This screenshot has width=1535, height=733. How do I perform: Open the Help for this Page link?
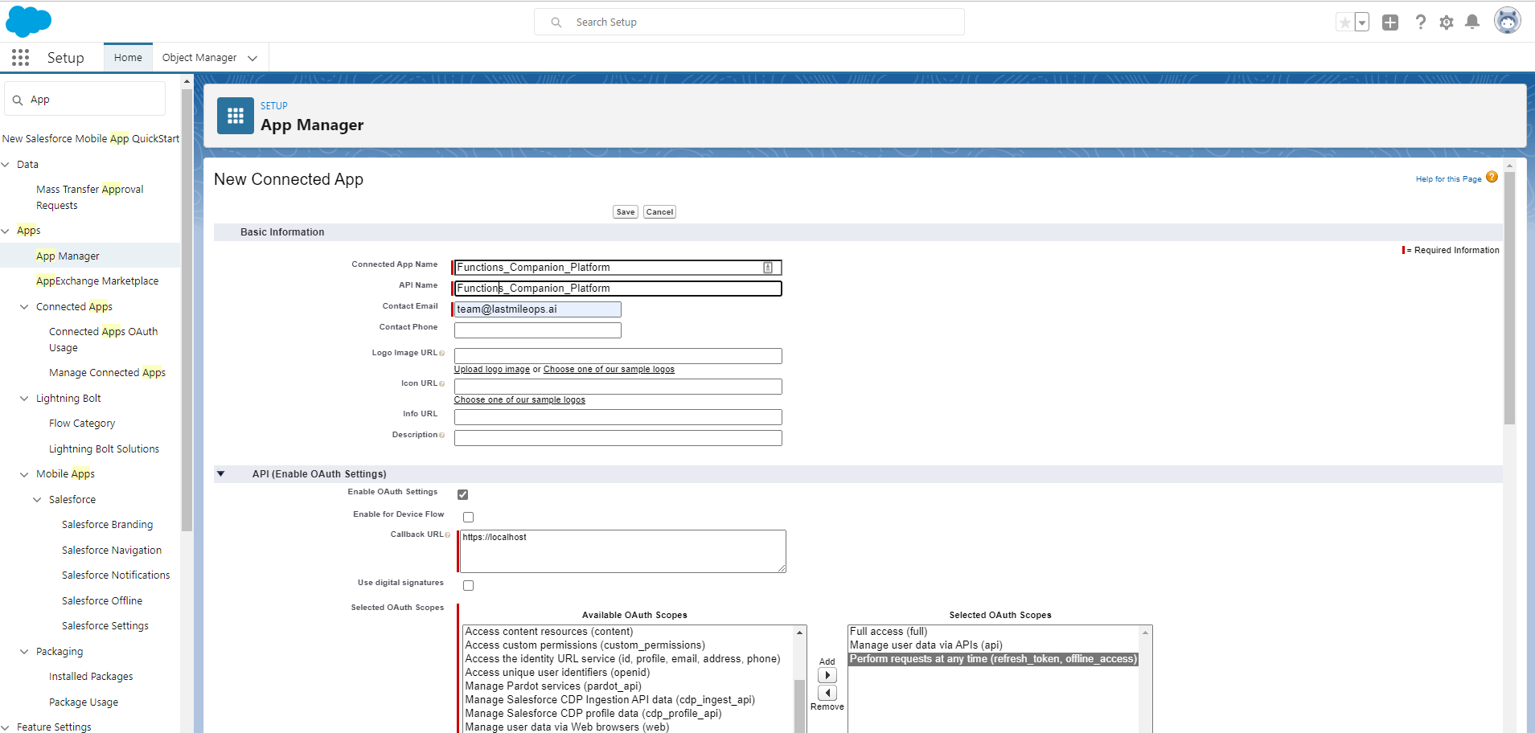pos(1448,178)
